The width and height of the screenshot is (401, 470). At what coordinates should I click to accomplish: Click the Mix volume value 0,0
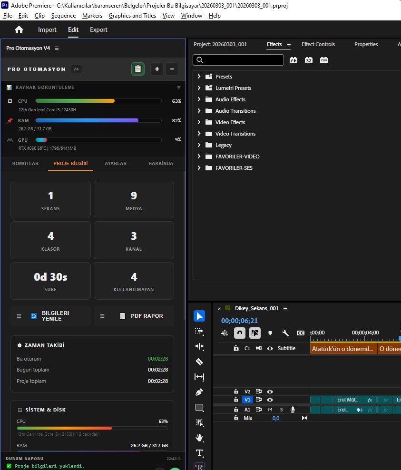point(276,418)
